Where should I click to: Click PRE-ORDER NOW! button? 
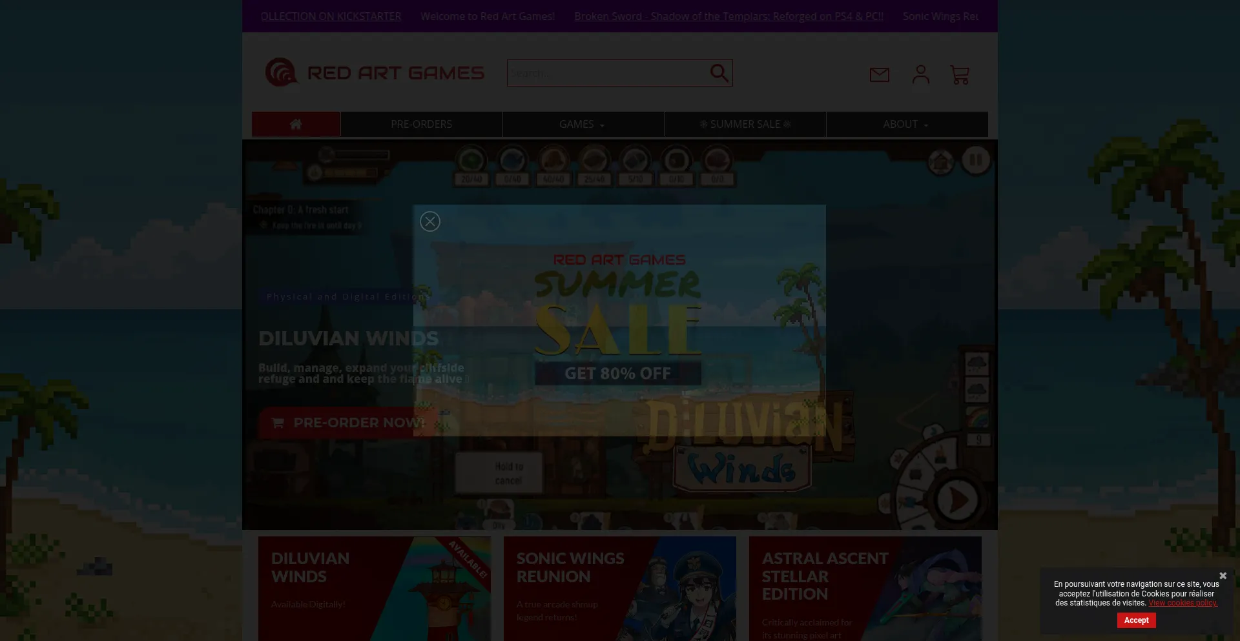point(349,423)
